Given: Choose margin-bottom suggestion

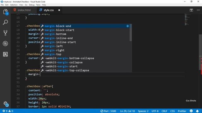Looking at the screenshot, I should coord(85,34).
